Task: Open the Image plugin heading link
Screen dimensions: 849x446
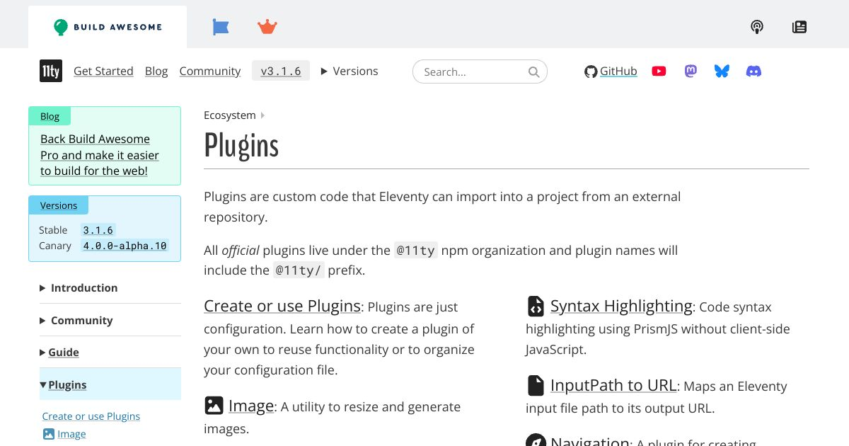Action: (x=251, y=406)
